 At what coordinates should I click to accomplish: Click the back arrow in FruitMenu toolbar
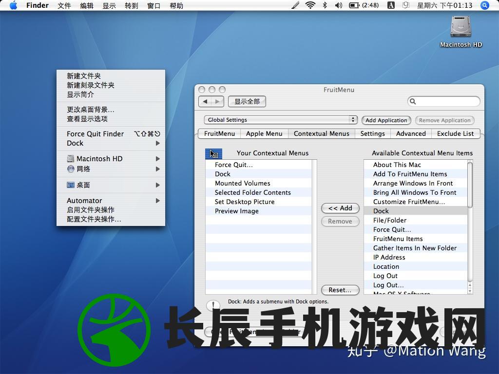(x=205, y=101)
